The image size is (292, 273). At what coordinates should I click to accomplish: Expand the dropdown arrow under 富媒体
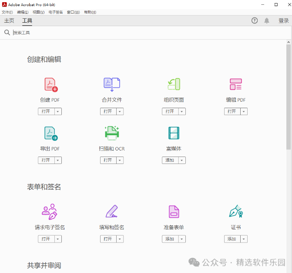[182, 160]
